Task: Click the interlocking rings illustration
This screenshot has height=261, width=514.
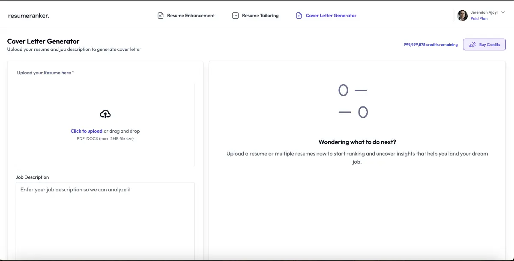Action: coord(353,101)
